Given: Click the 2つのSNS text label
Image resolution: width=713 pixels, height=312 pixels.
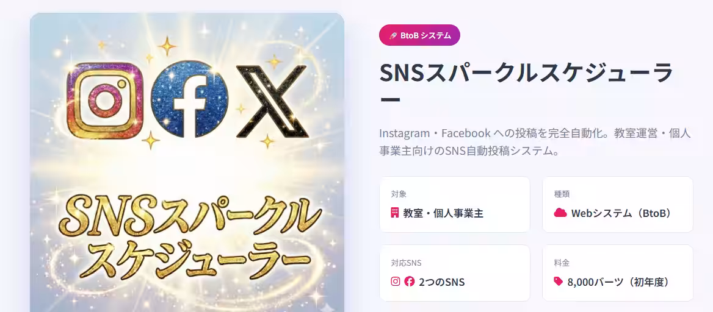Looking at the screenshot, I should 441,282.
